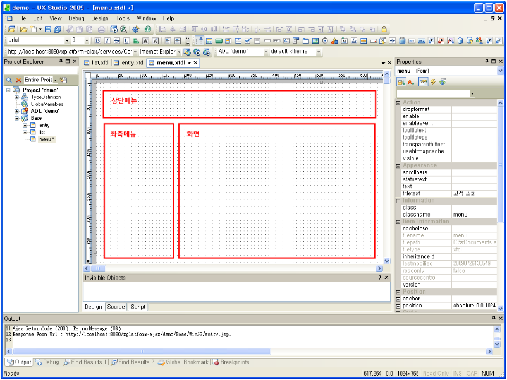Click the Open folder toolbar icon

[23, 29]
